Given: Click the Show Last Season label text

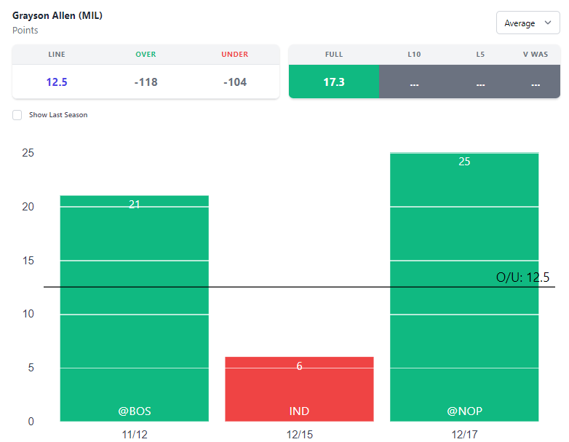Looking at the screenshot, I should (x=58, y=115).
